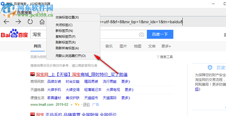Expand the green arrow next to 2019-02
The image size is (226, 116).
(x=71, y=105)
